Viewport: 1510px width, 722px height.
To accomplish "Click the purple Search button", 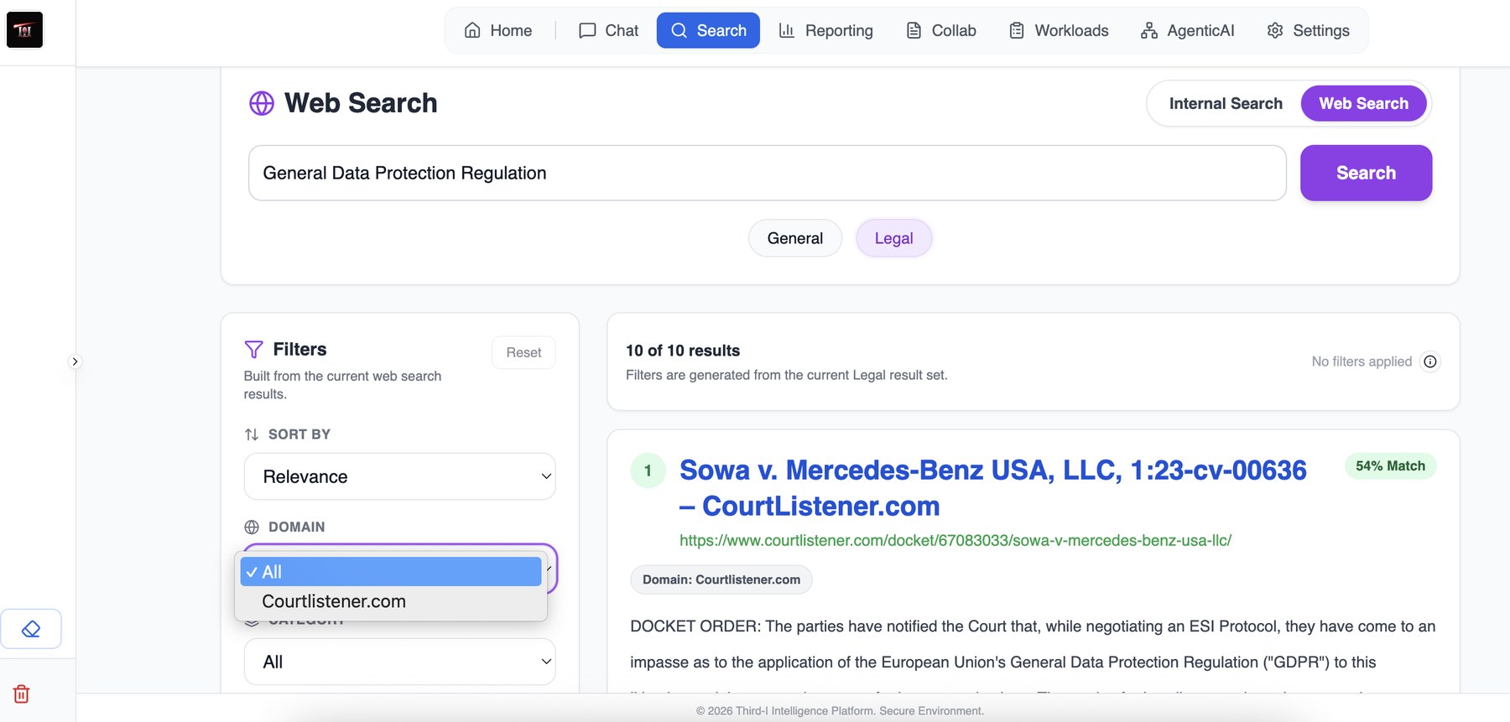I will (x=1366, y=173).
